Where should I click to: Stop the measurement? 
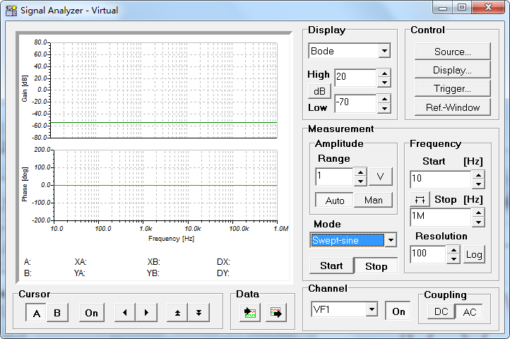[x=376, y=266]
